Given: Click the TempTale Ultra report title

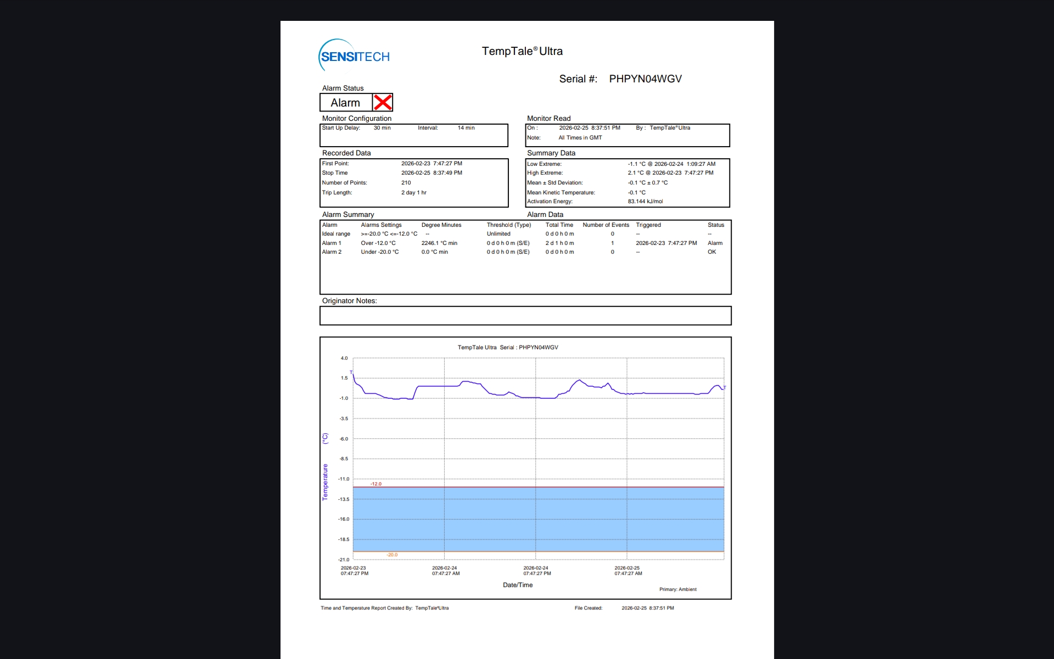Looking at the screenshot, I should pyautogui.click(x=522, y=51).
